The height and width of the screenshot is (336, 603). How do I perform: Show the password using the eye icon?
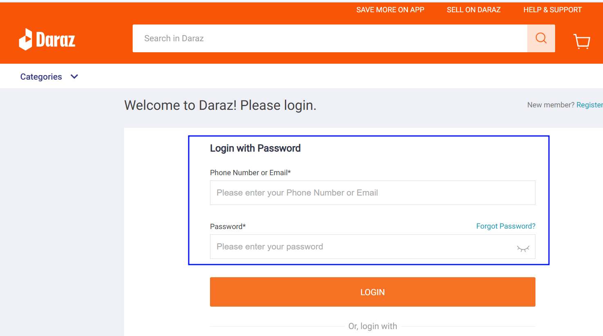point(523,248)
